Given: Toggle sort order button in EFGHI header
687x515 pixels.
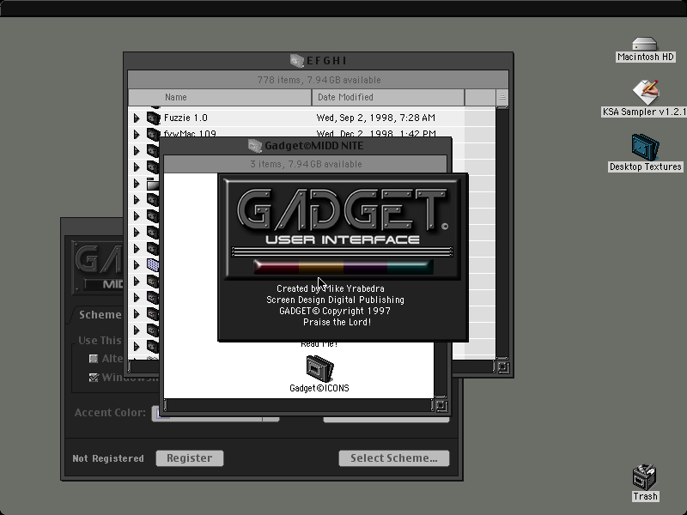Looking at the screenshot, I should coord(502,97).
